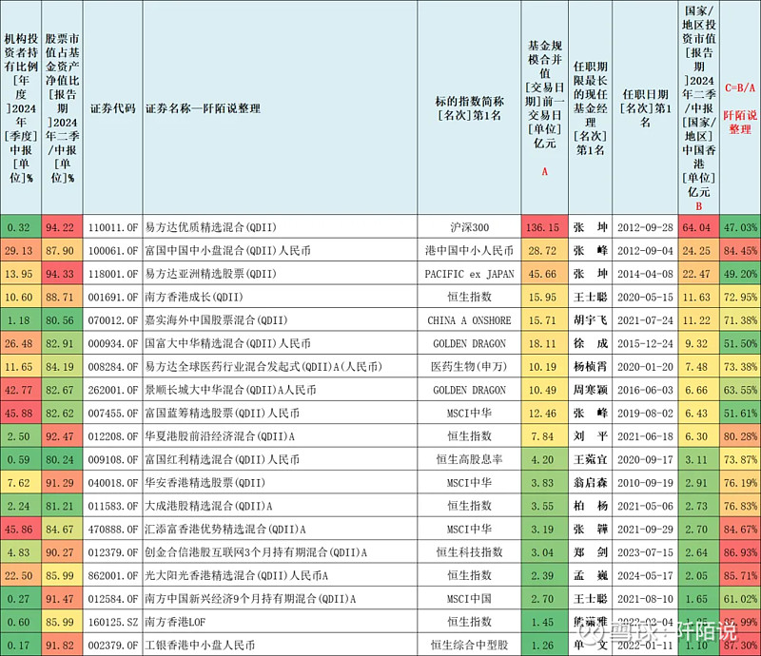
Task: Select fund name 南方香港成长(QDII)
Action: pos(194,297)
